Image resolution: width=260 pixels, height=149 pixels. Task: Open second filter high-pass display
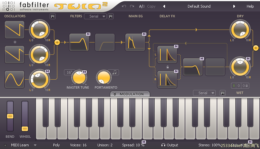(x=105, y=42)
